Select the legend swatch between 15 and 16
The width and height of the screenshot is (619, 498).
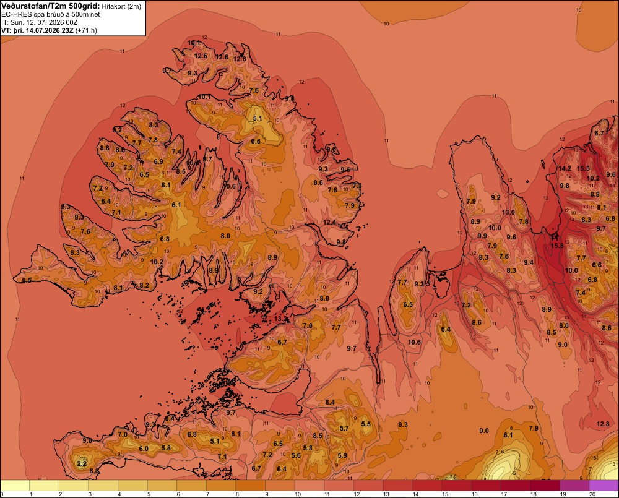(457, 486)
